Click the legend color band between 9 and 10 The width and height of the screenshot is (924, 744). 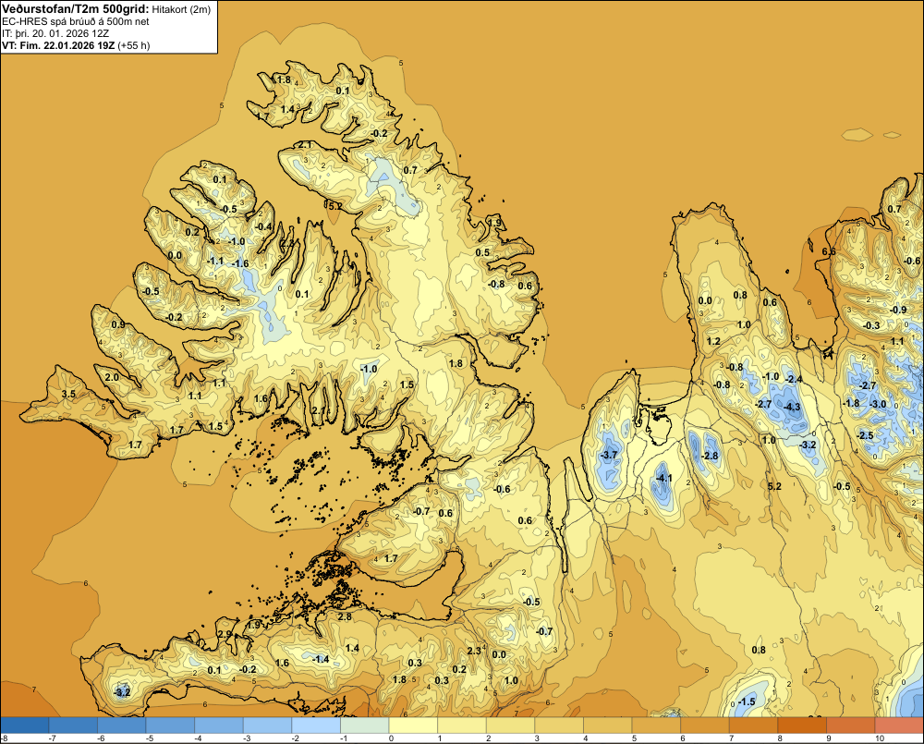coord(850,725)
